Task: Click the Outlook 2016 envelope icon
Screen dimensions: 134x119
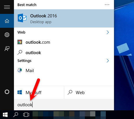Action: tap(22, 18)
